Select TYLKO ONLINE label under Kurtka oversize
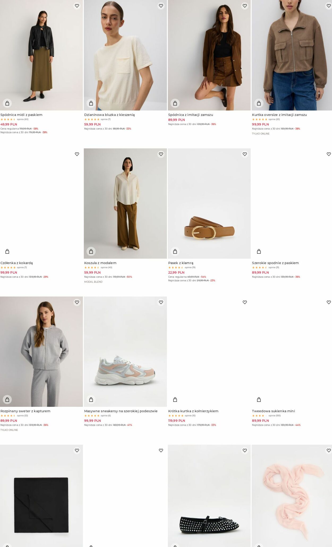The width and height of the screenshot is (332, 547). pyautogui.click(x=261, y=134)
